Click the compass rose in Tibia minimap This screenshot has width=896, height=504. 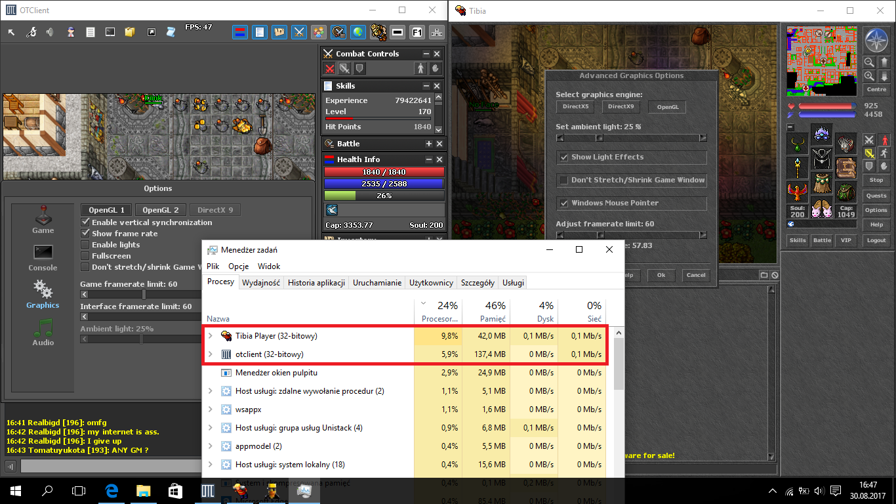pyautogui.click(x=876, y=41)
